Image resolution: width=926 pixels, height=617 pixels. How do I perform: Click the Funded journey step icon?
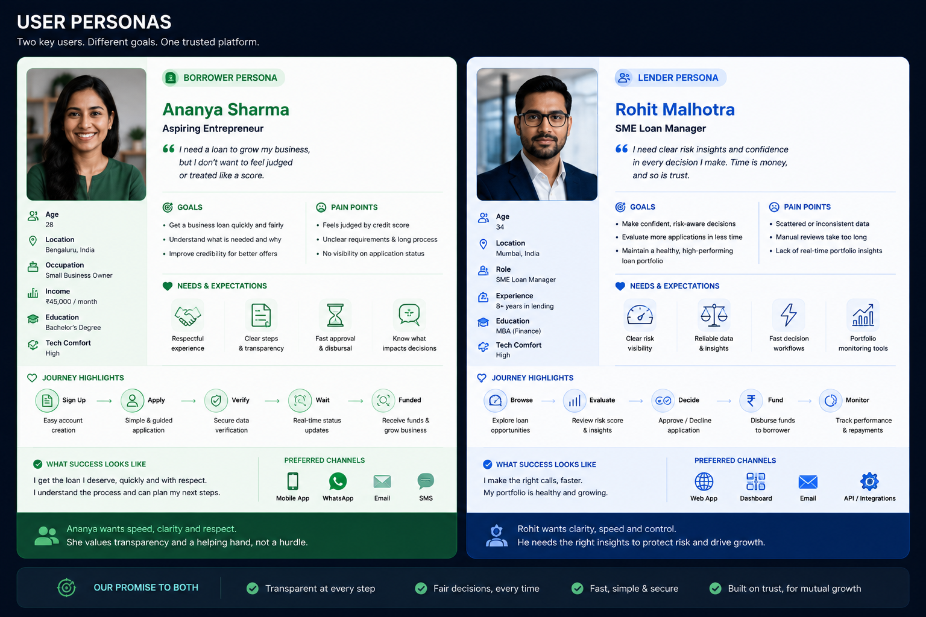coord(383,401)
